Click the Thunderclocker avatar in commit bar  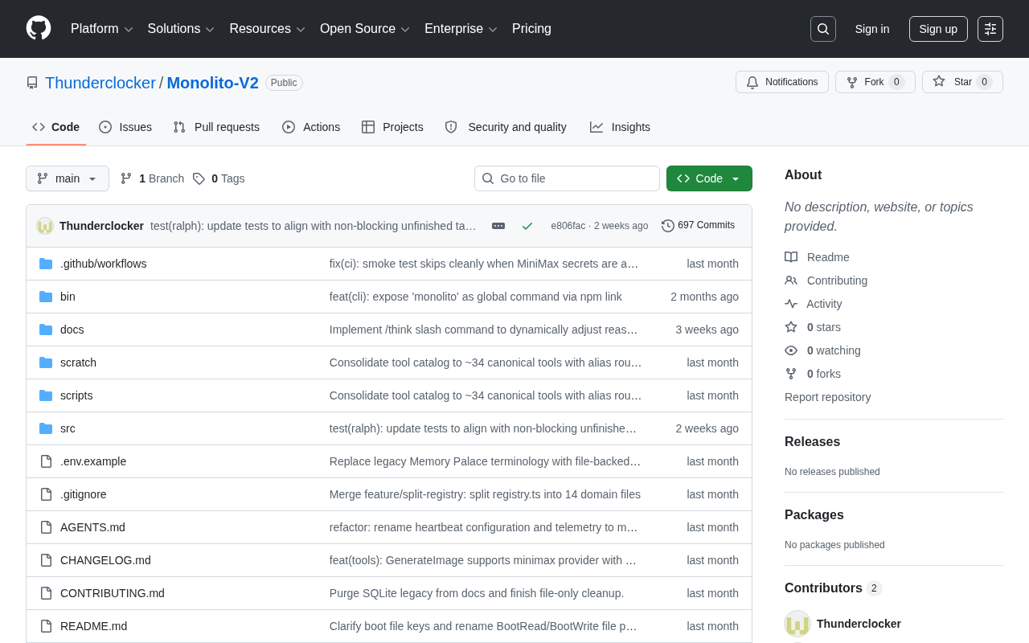[45, 226]
